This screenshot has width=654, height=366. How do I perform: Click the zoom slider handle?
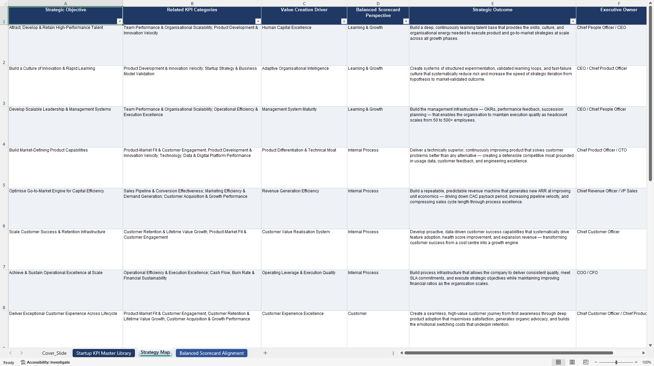[616, 362]
